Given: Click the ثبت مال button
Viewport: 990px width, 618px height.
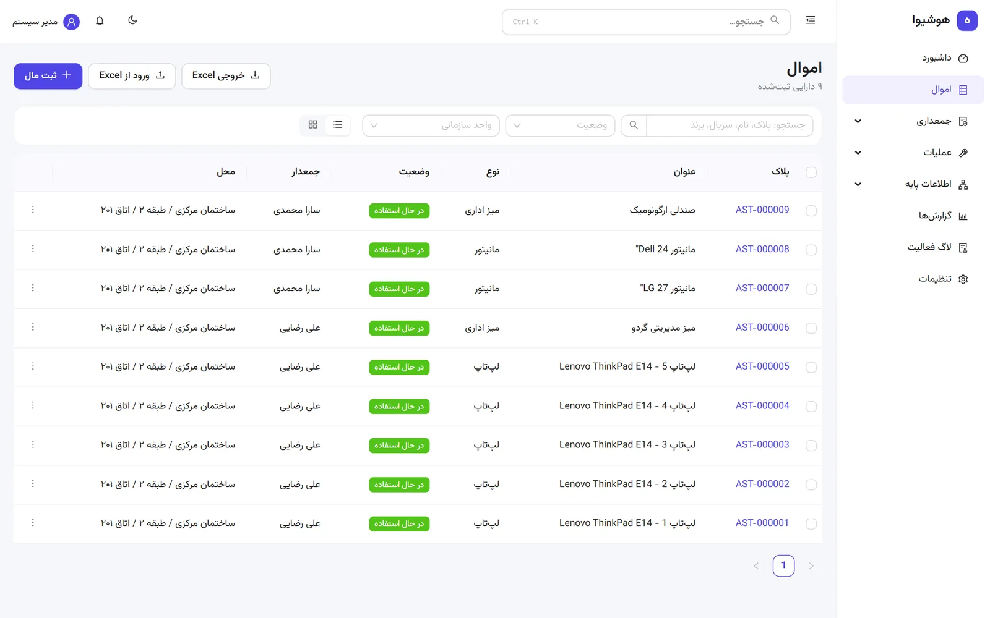Looking at the screenshot, I should pos(48,76).
